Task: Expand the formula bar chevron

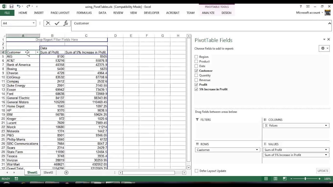Action: (x=330, y=23)
